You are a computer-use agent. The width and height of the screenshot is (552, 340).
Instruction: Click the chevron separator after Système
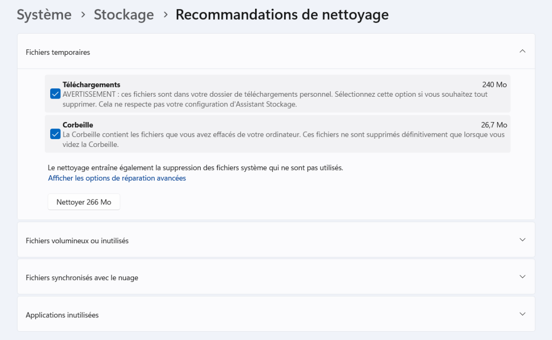83,15
